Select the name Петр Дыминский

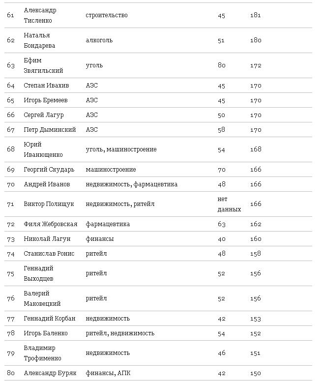pos(50,130)
